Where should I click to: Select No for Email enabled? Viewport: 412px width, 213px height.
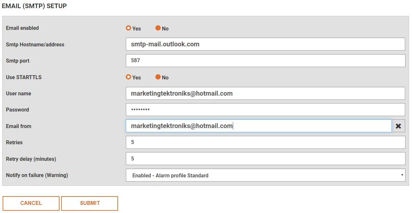(158, 28)
